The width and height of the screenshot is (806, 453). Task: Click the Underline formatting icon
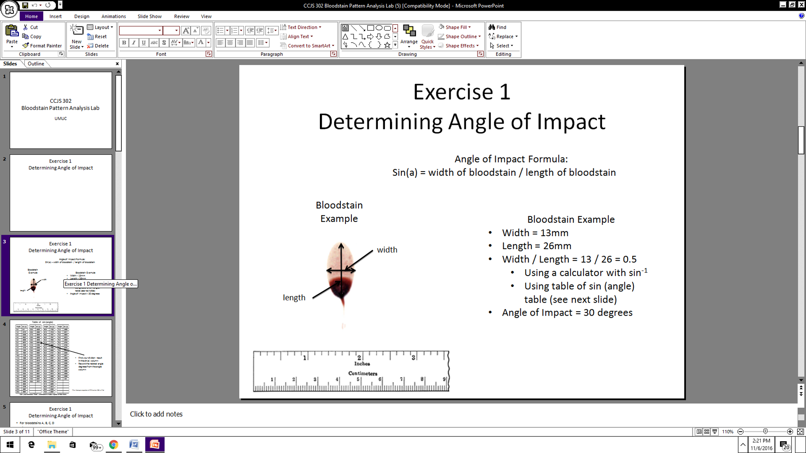(143, 43)
